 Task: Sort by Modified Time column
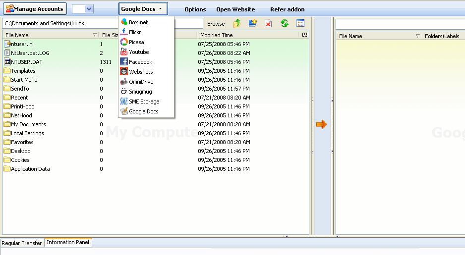pyautogui.click(x=248, y=35)
